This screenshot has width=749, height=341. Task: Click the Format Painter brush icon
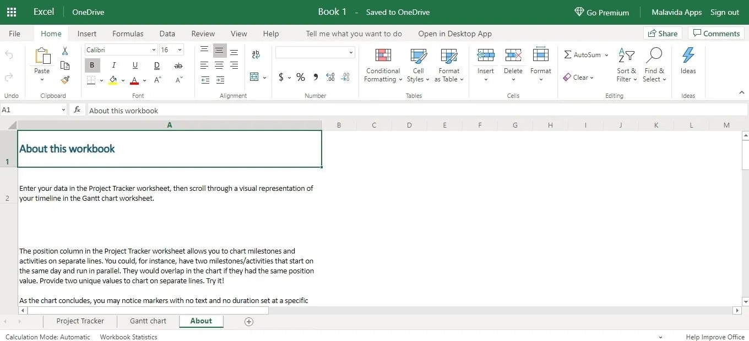click(x=65, y=80)
